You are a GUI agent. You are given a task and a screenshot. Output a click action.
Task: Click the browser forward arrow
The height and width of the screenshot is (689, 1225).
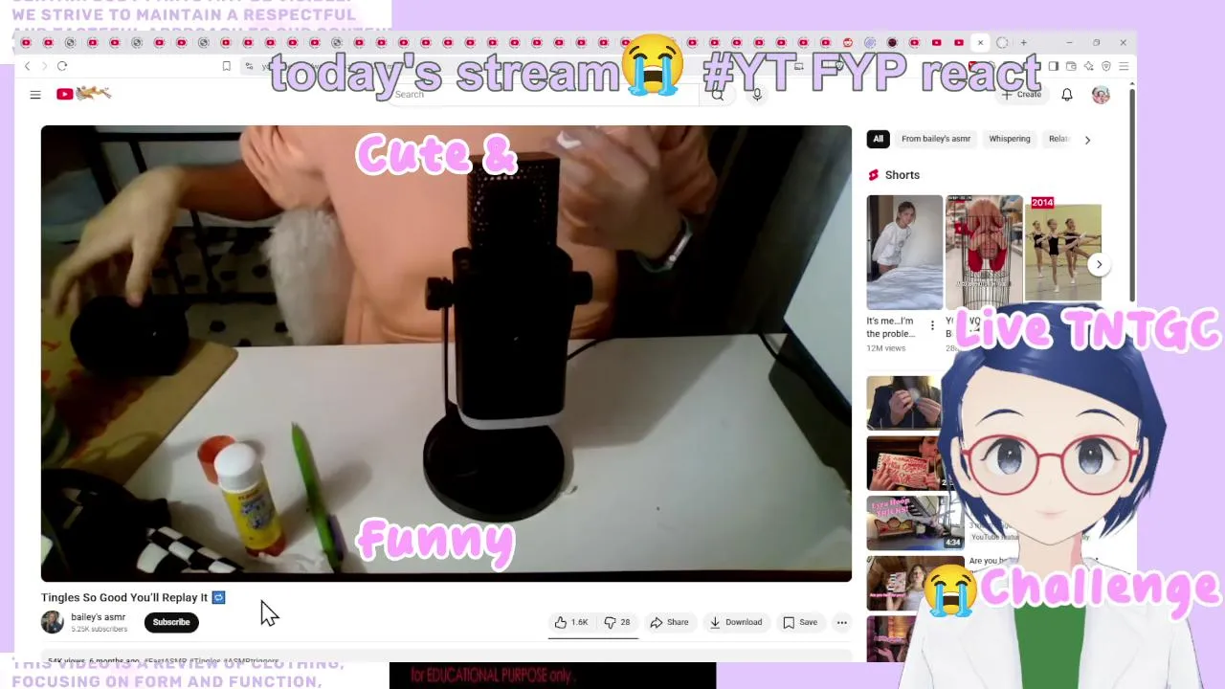coord(44,66)
